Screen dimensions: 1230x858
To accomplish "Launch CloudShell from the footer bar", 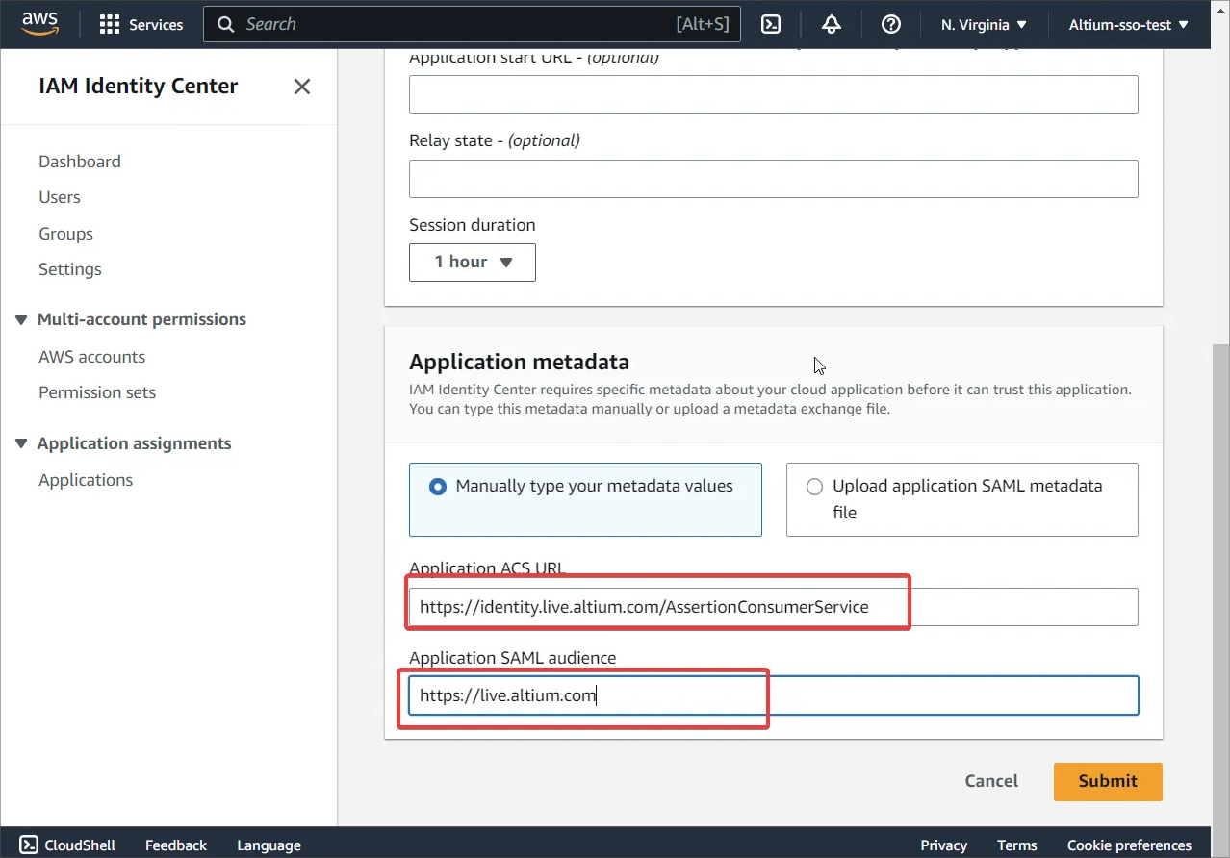I will point(67,845).
